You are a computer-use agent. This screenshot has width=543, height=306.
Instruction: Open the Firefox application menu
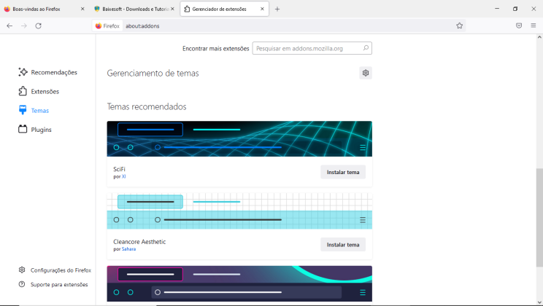tap(534, 25)
